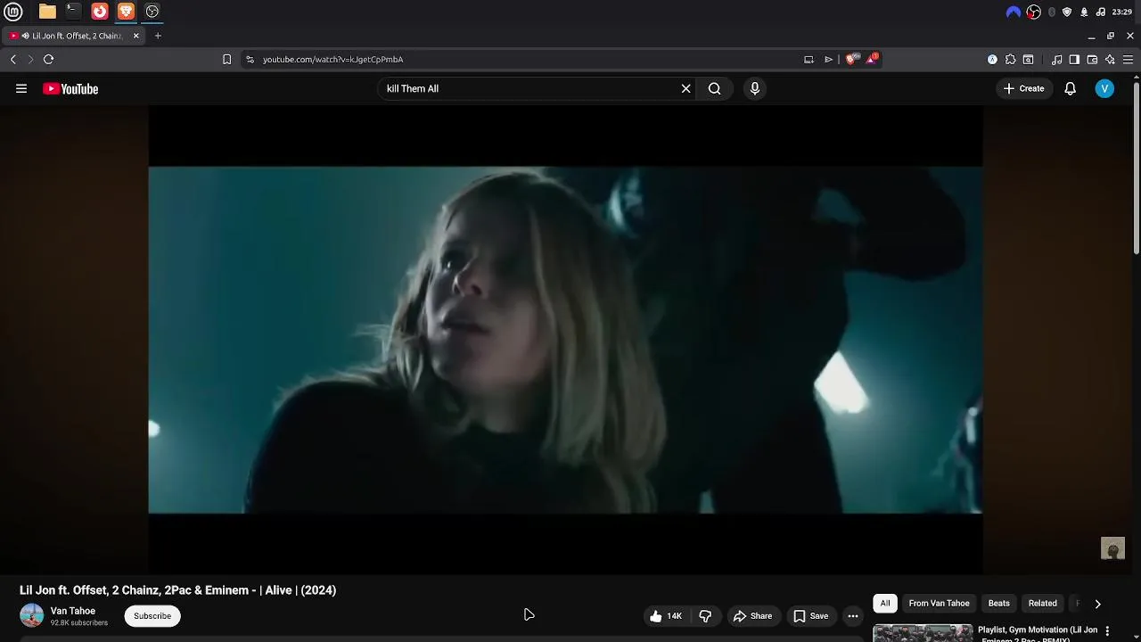
Task: Close the Lil Jon browser tab
Action: coord(136,36)
